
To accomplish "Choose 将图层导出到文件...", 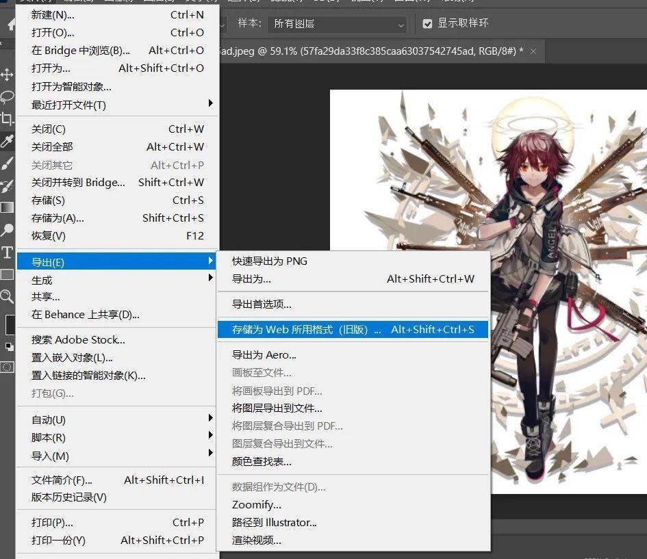I will [x=353, y=408].
